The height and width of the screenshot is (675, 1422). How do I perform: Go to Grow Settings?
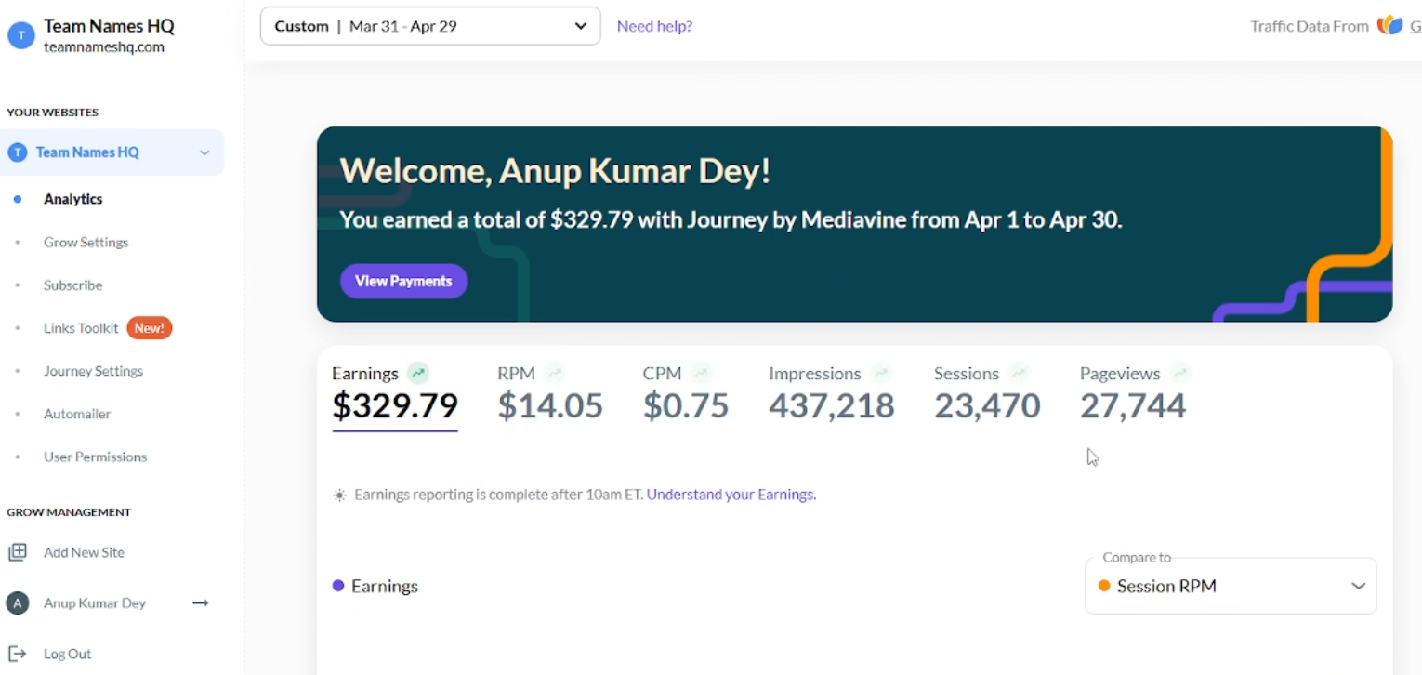86,242
